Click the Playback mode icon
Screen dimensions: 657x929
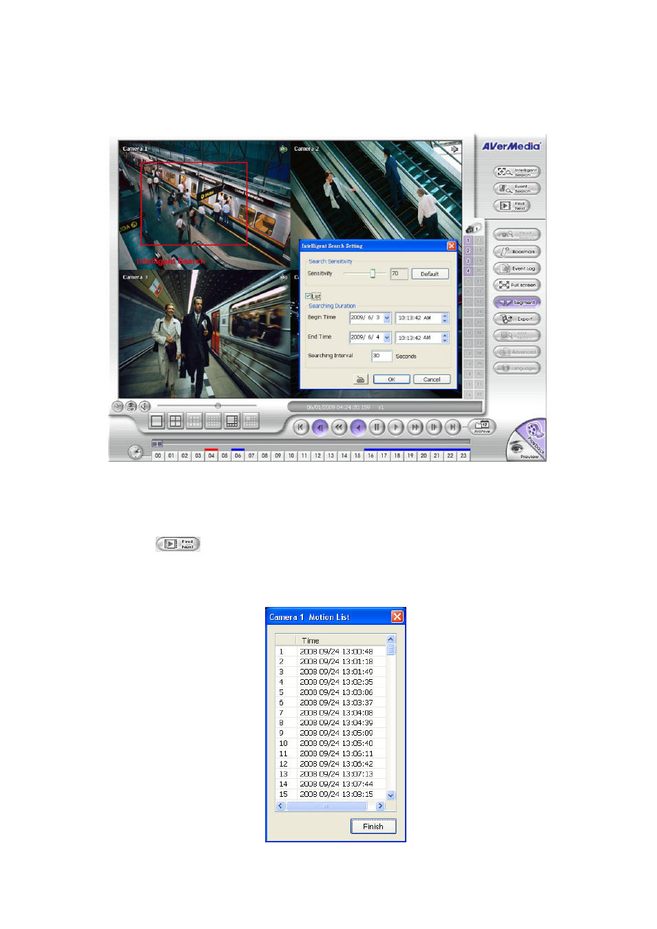[536, 433]
